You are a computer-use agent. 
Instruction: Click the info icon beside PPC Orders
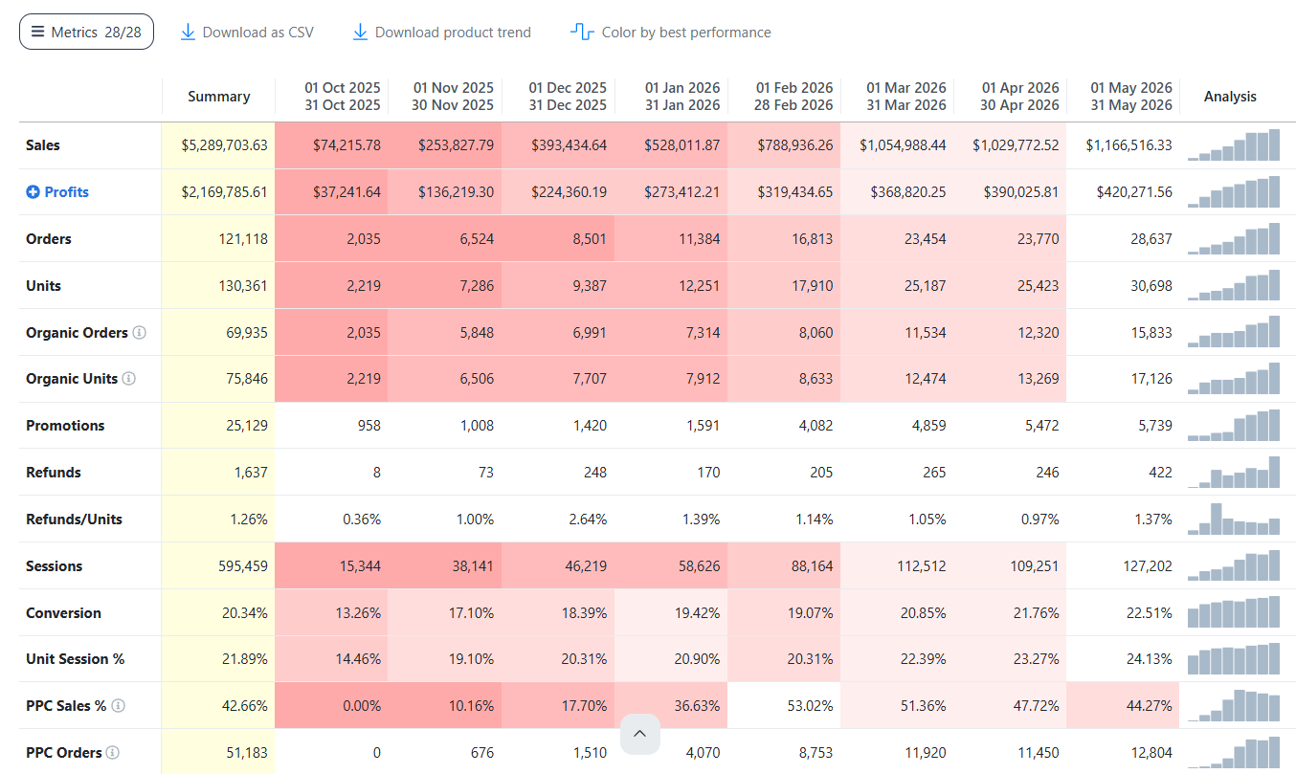click(112, 753)
